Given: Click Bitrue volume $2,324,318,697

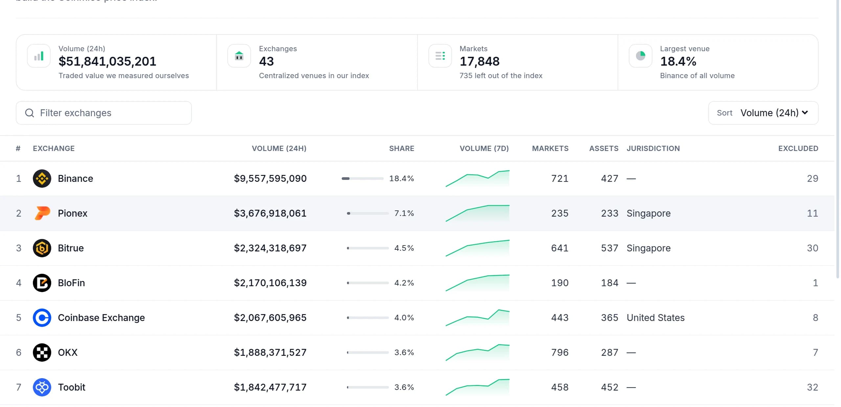Looking at the screenshot, I should pos(270,248).
